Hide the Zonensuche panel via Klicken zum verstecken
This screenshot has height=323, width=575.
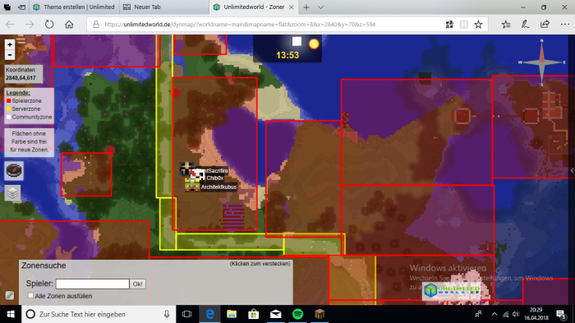pos(260,264)
